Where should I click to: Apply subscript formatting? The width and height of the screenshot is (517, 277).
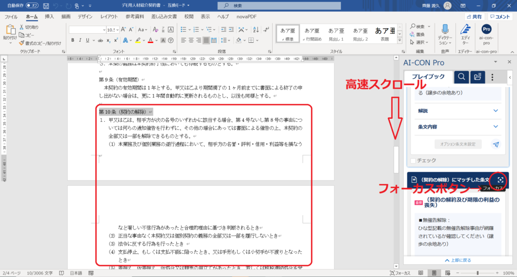point(108,40)
